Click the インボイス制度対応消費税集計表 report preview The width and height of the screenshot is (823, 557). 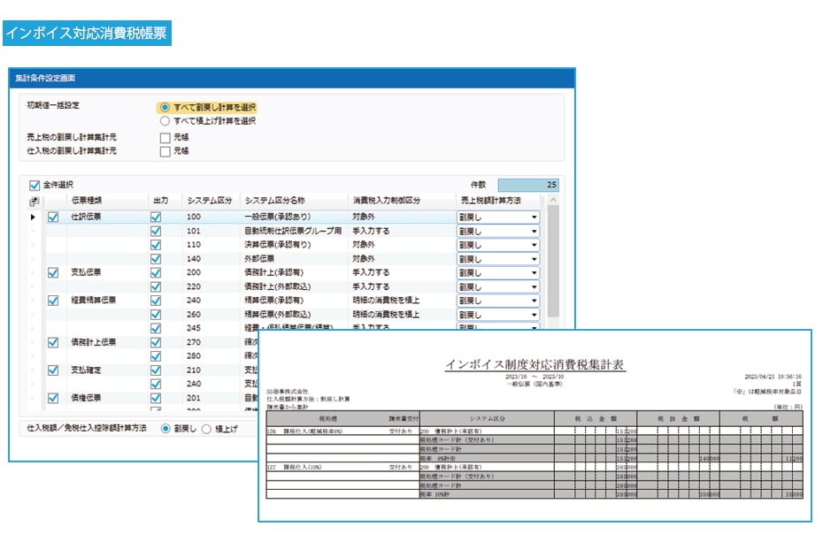(x=535, y=426)
